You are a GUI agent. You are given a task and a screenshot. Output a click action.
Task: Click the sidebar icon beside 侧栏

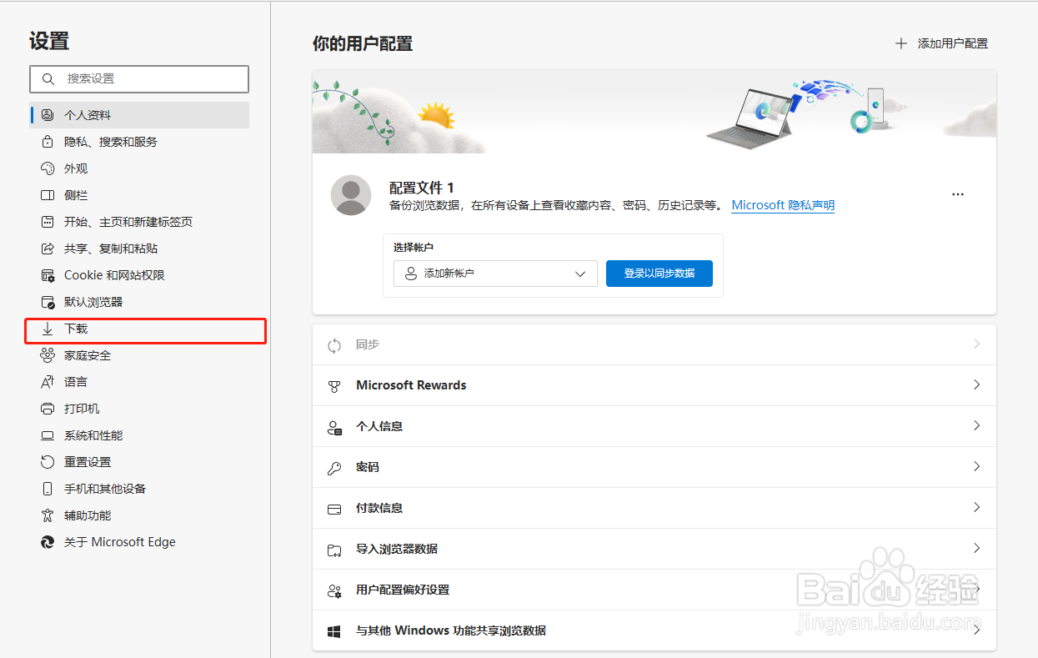click(48, 195)
